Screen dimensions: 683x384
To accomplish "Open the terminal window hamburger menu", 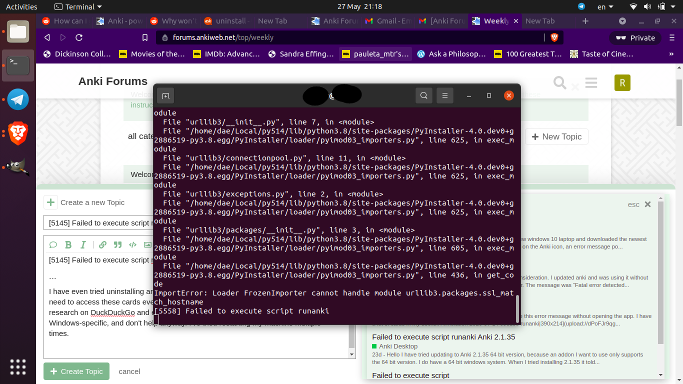I will pos(444,95).
